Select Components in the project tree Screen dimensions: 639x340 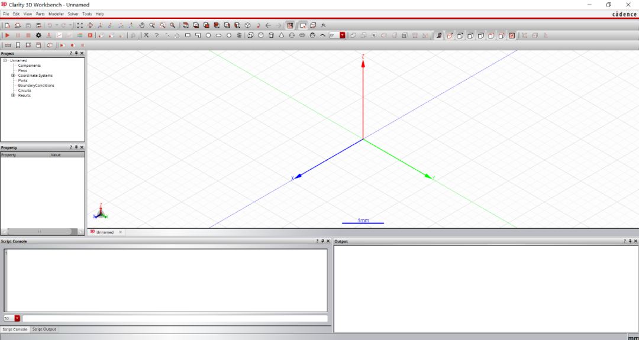[x=30, y=65]
